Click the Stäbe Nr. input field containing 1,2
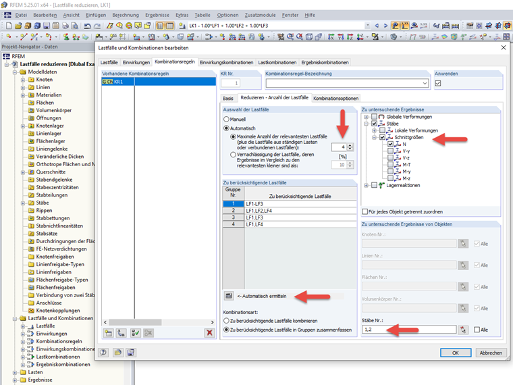The height and width of the screenshot is (385, 513). coord(409,330)
